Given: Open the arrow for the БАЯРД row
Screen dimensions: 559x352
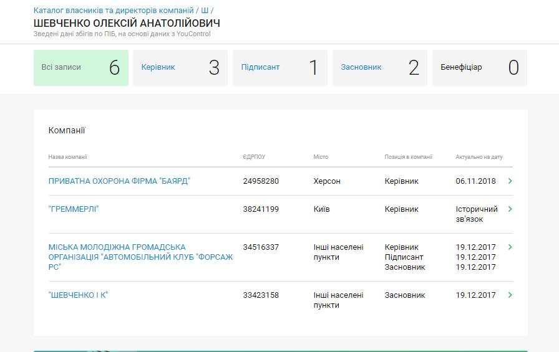Looking at the screenshot, I should pyautogui.click(x=510, y=181).
